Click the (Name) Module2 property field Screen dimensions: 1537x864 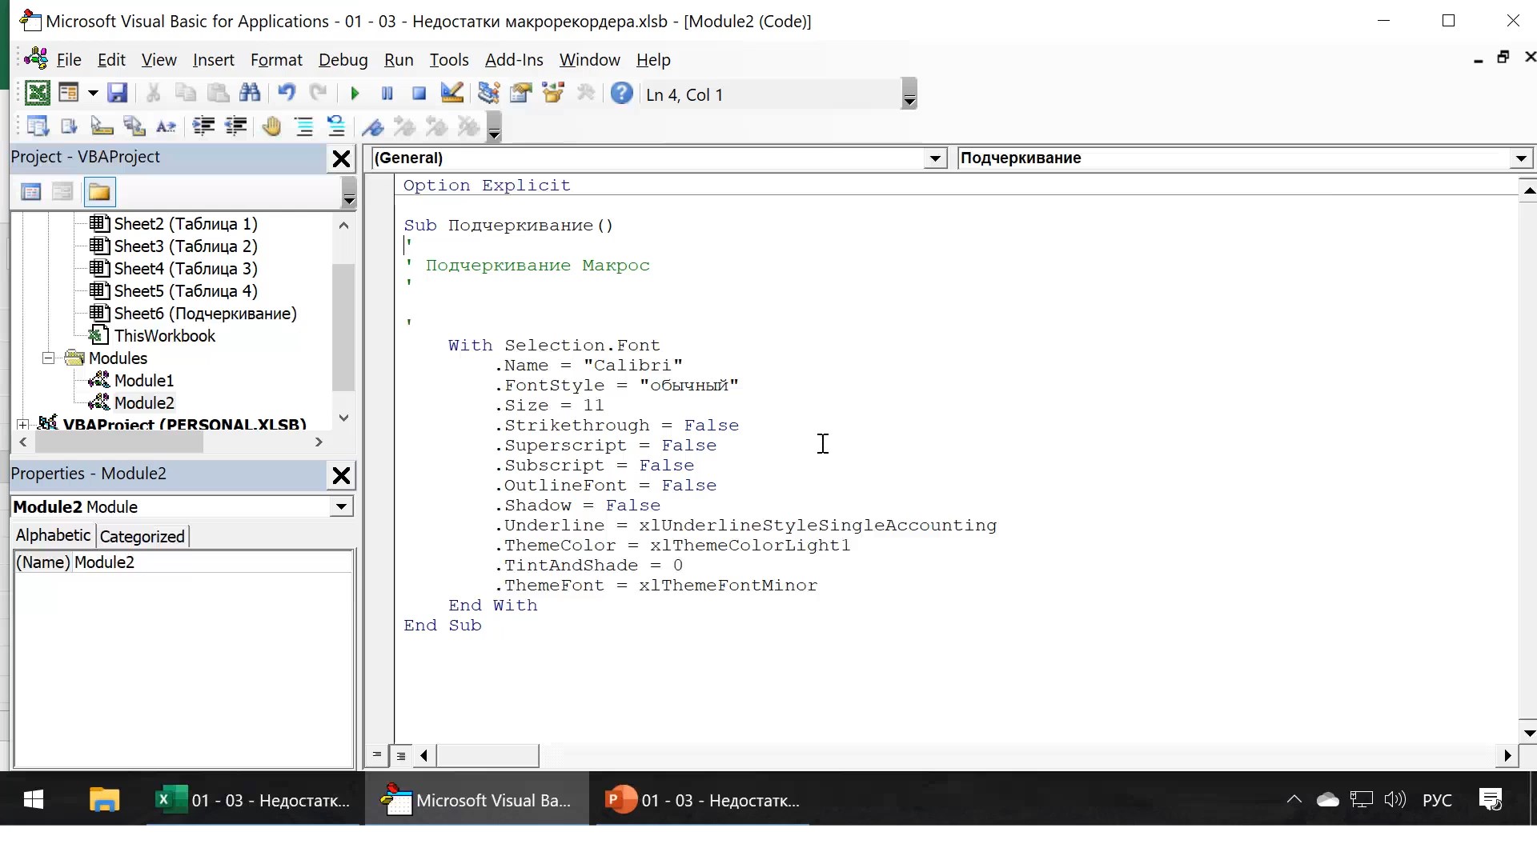click(x=183, y=562)
